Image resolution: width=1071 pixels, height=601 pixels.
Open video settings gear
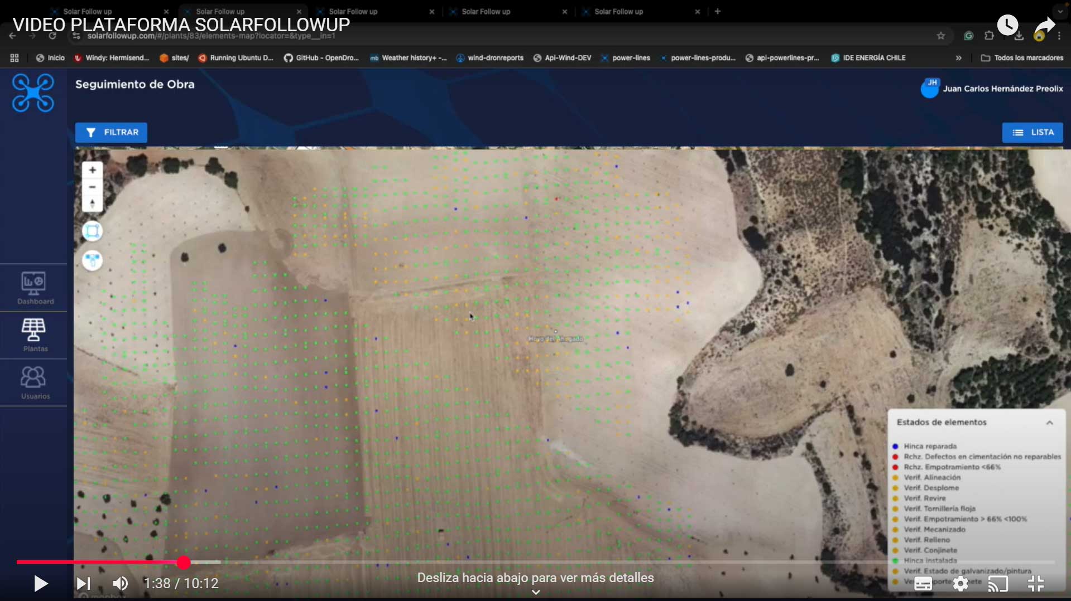[x=960, y=584]
